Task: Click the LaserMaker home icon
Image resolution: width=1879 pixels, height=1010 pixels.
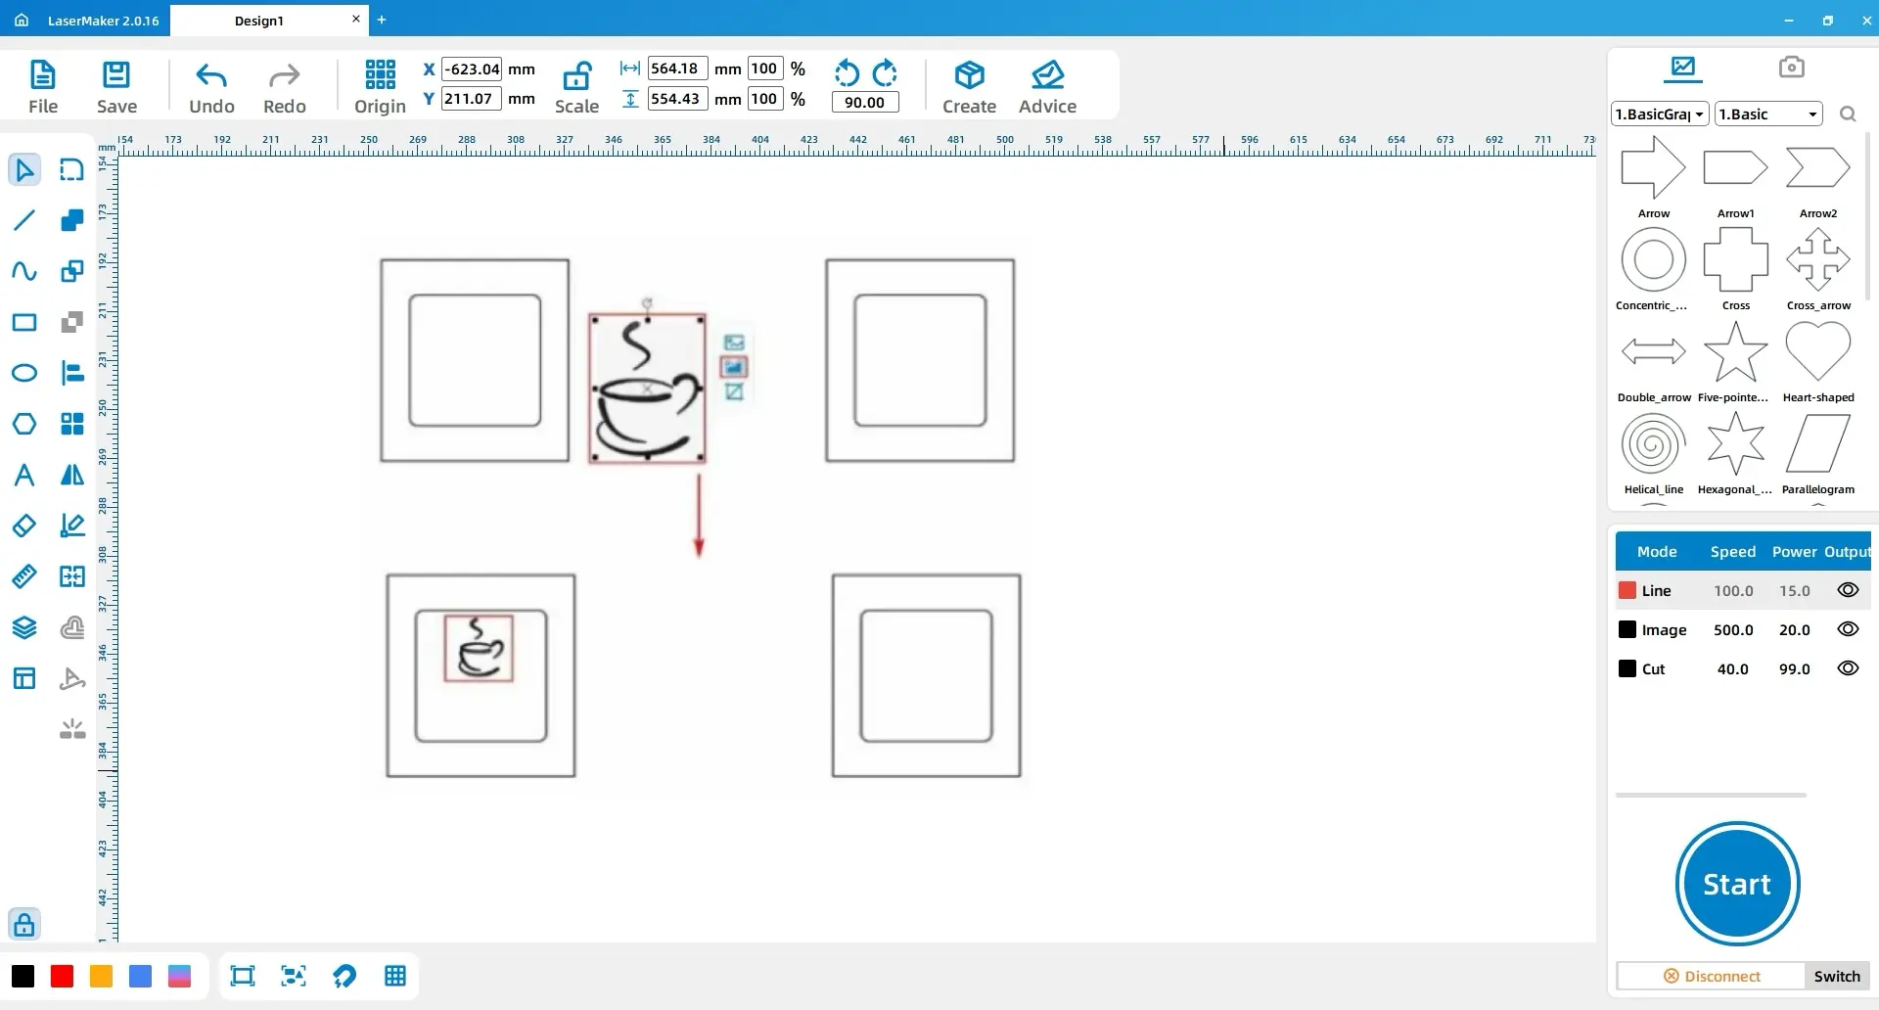Action: point(22,20)
